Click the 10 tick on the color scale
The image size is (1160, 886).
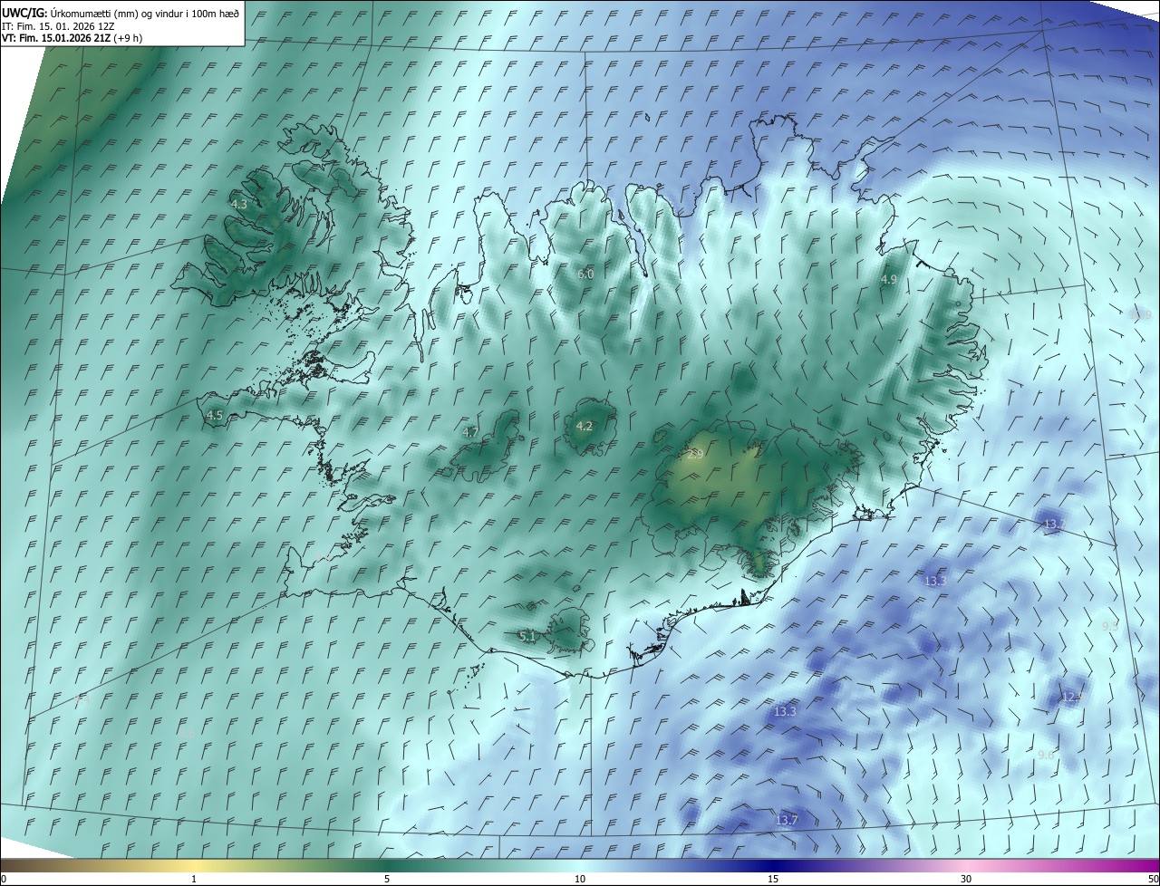tap(580, 879)
